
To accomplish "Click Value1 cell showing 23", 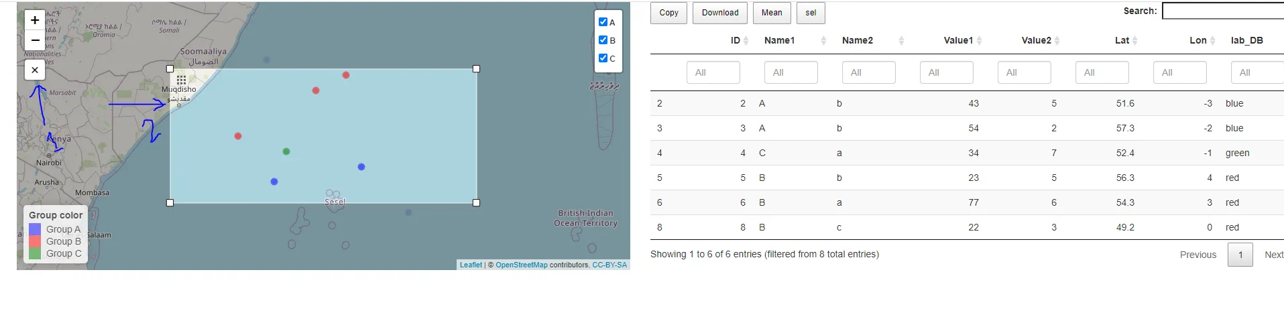I will tap(974, 178).
